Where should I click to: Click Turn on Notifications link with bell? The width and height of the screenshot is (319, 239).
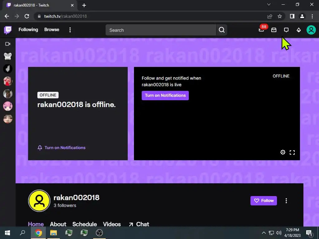(61, 148)
